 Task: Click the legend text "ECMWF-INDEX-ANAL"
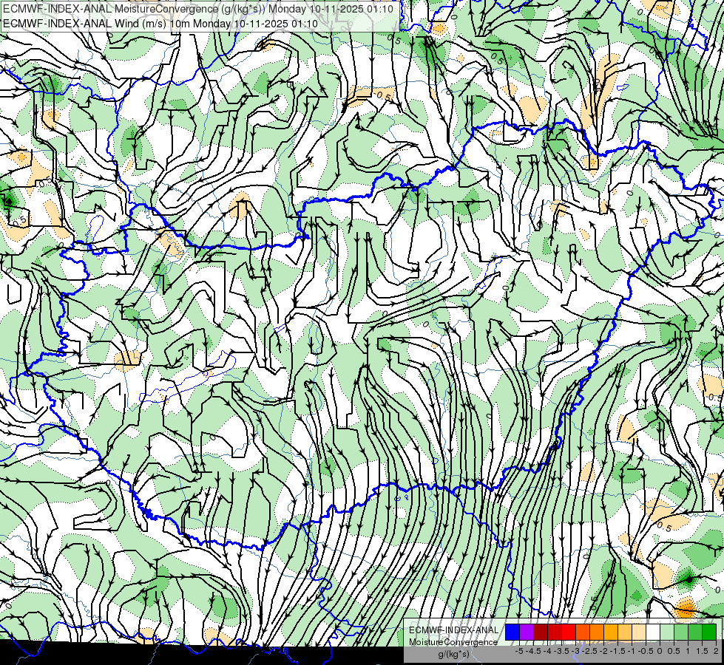point(454,630)
